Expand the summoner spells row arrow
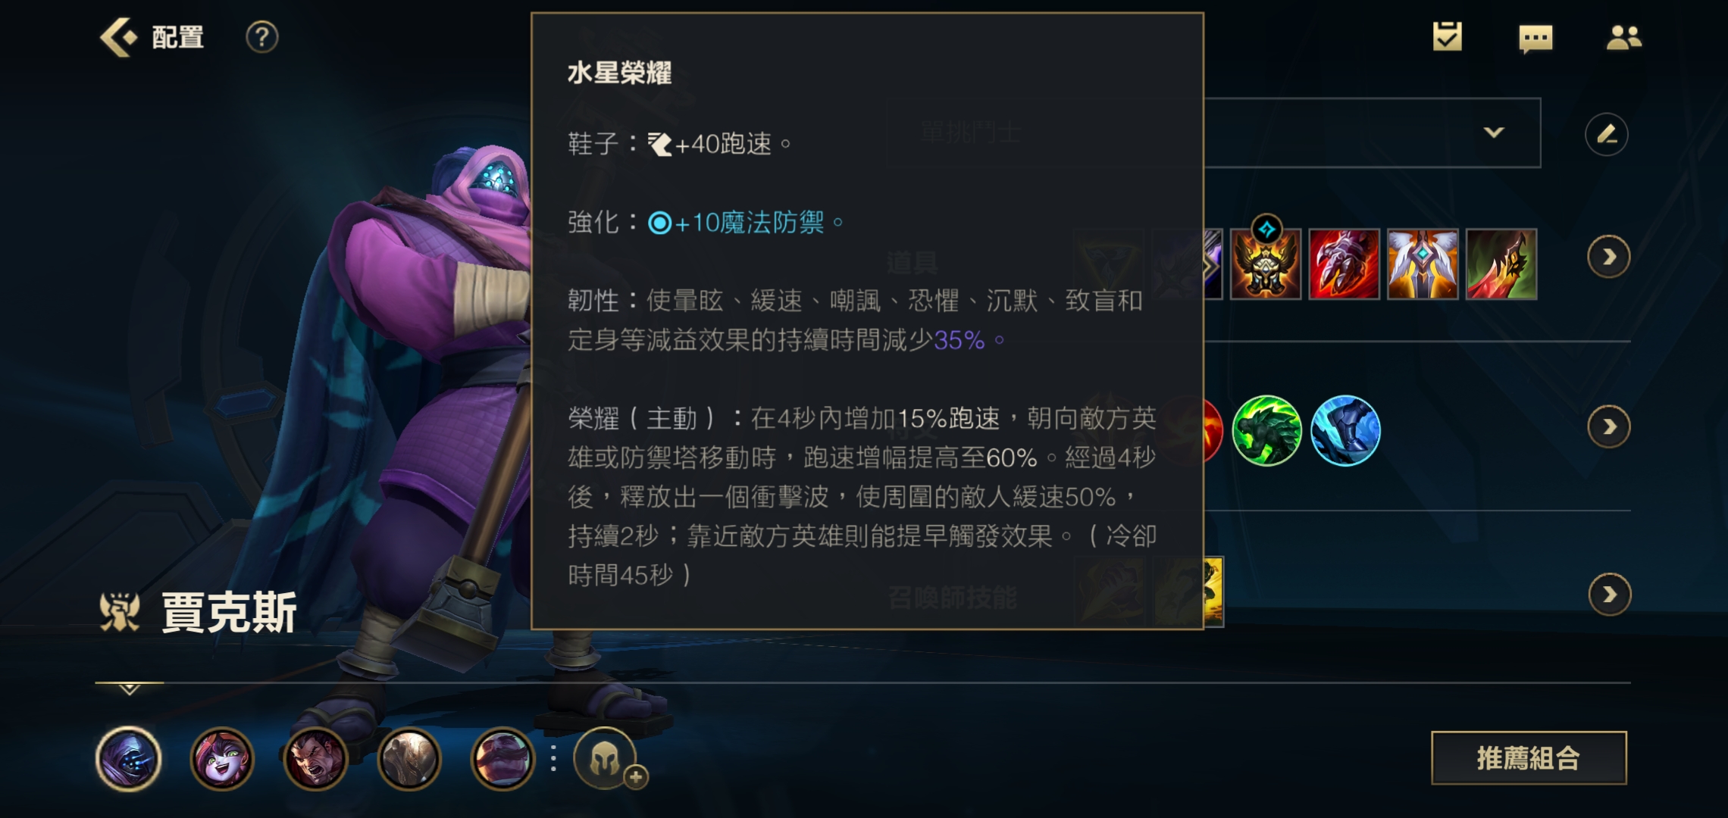The image size is (1728, 818). (x=1609, y=595)
